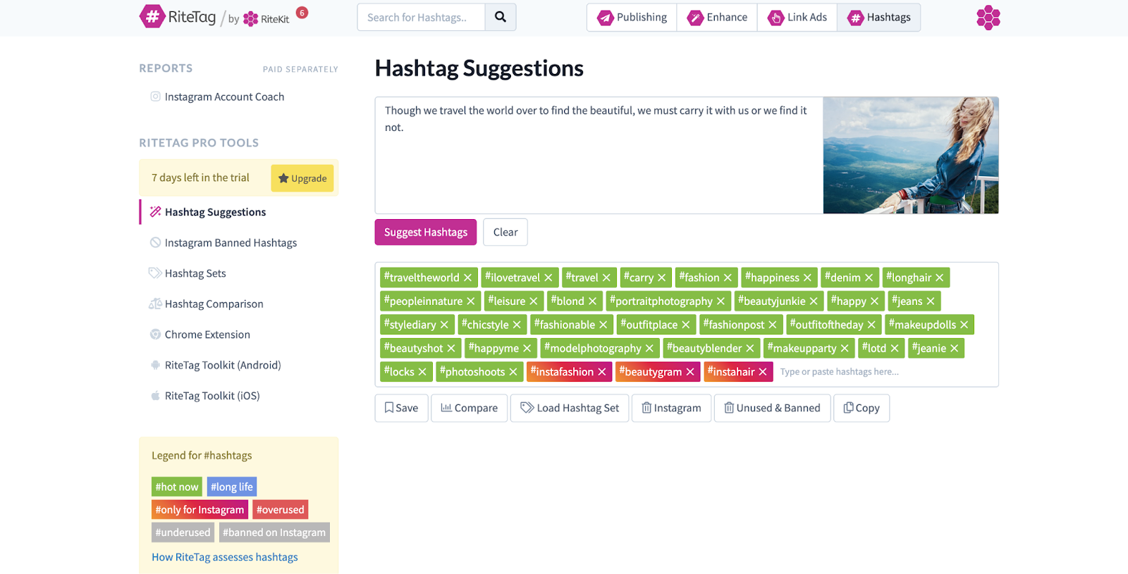Open Hashtag Comparison tool

[x=214, y=304]
